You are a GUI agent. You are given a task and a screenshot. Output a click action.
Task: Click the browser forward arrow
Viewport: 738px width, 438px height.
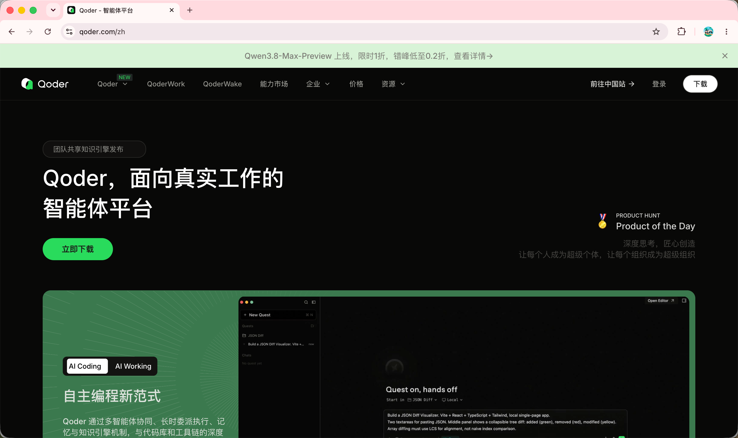(30, 32)
